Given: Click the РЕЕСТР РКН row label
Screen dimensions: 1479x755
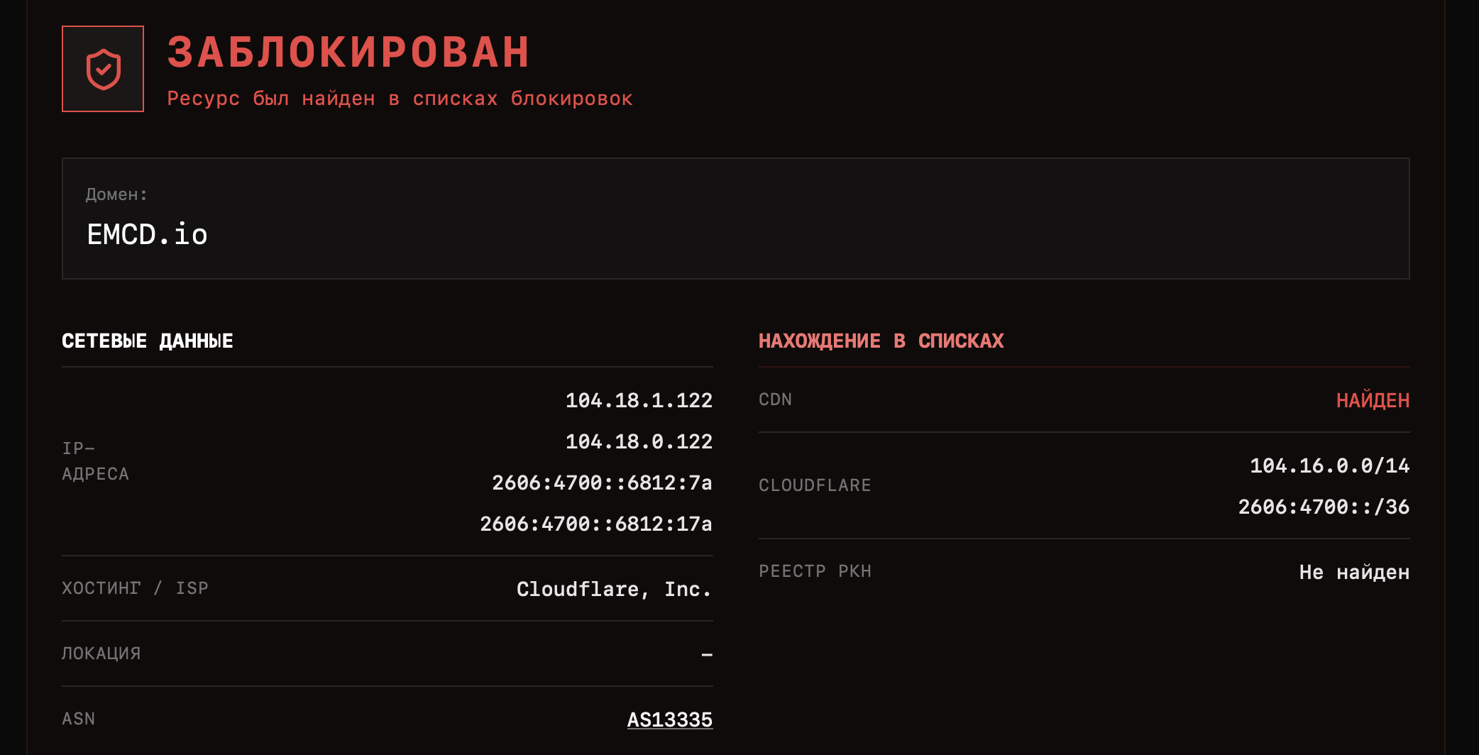Looking at the screenshot, I should 815,571.
